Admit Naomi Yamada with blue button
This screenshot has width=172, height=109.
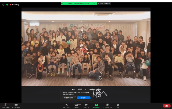84,98
